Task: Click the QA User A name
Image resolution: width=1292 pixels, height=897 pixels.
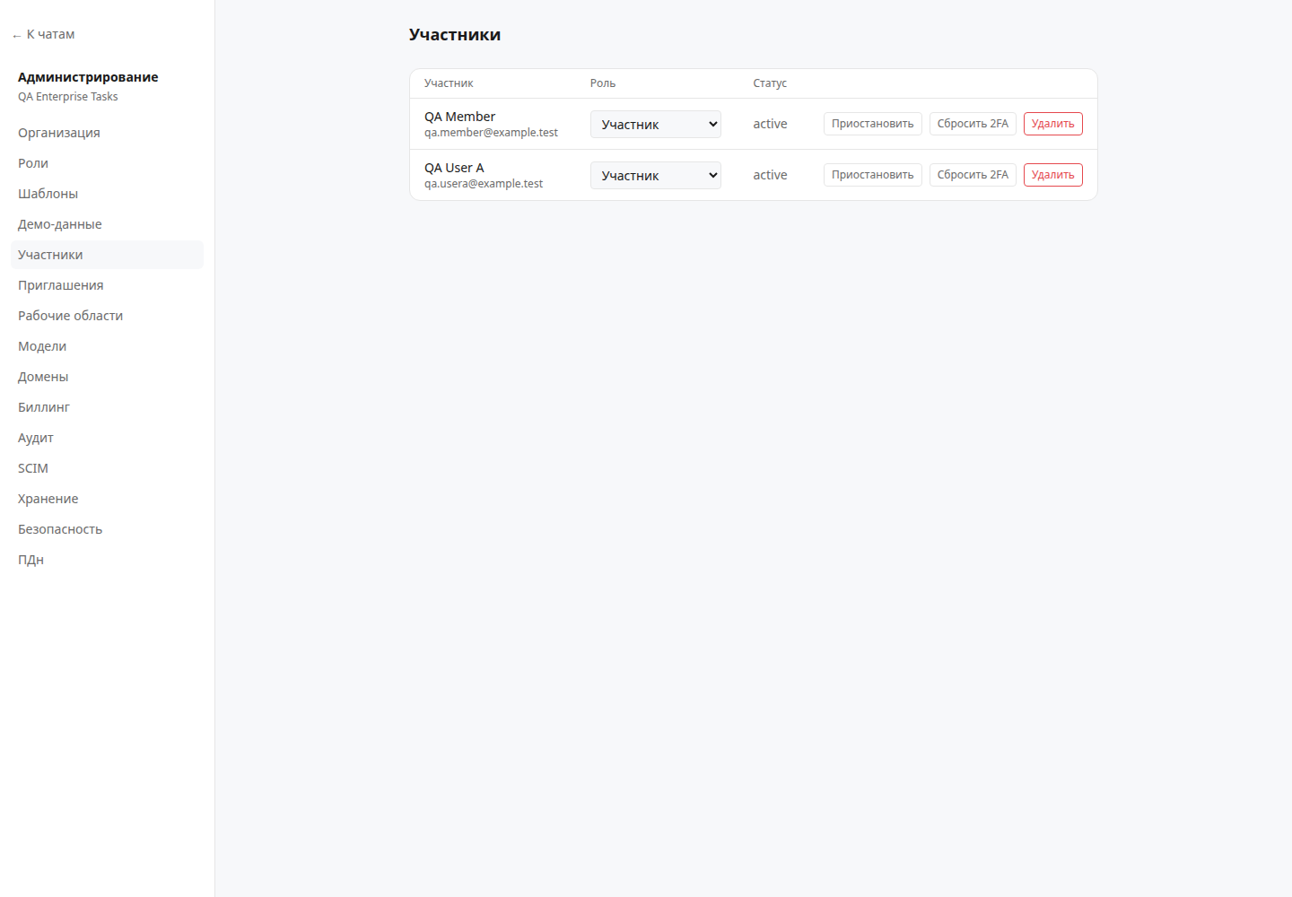Action: pos(454,168)
